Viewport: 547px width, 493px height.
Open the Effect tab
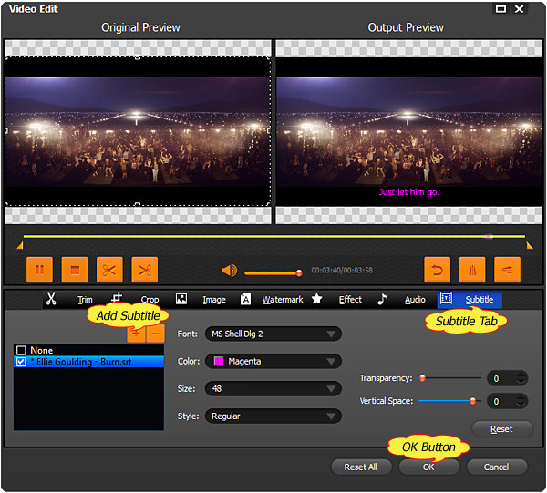point(336,300)
